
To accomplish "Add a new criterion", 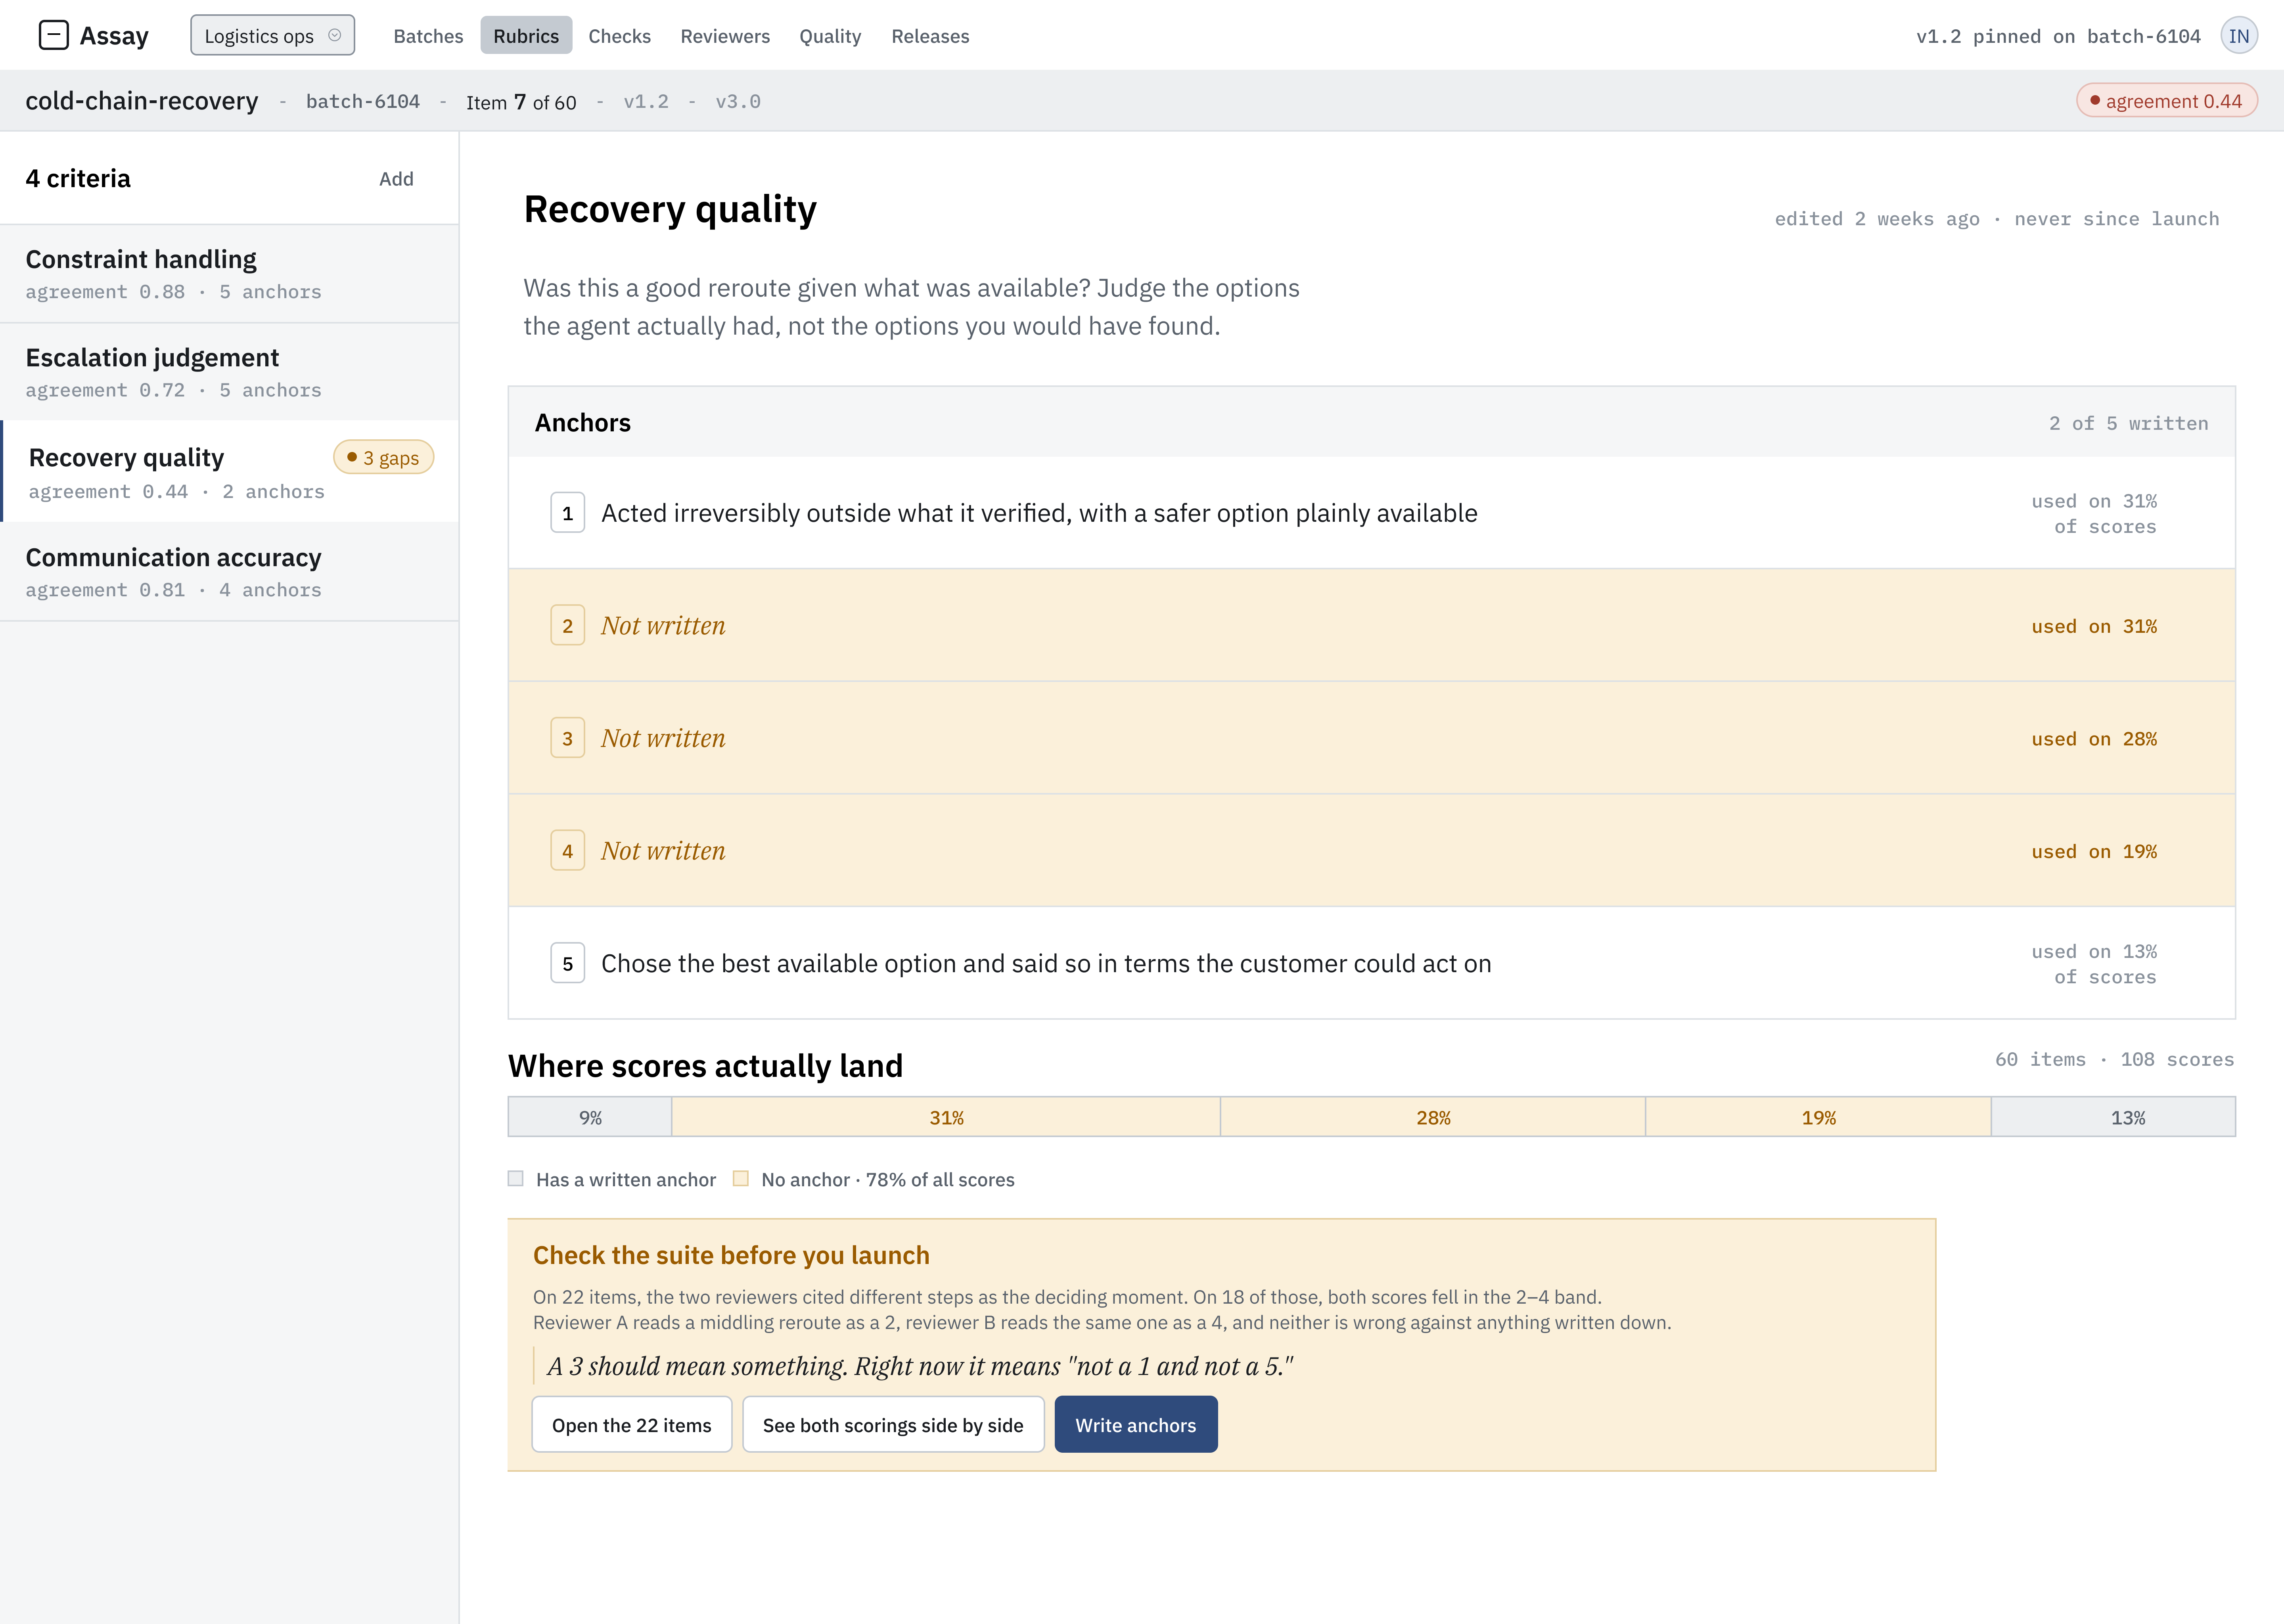I will click(x=396, y=179).
